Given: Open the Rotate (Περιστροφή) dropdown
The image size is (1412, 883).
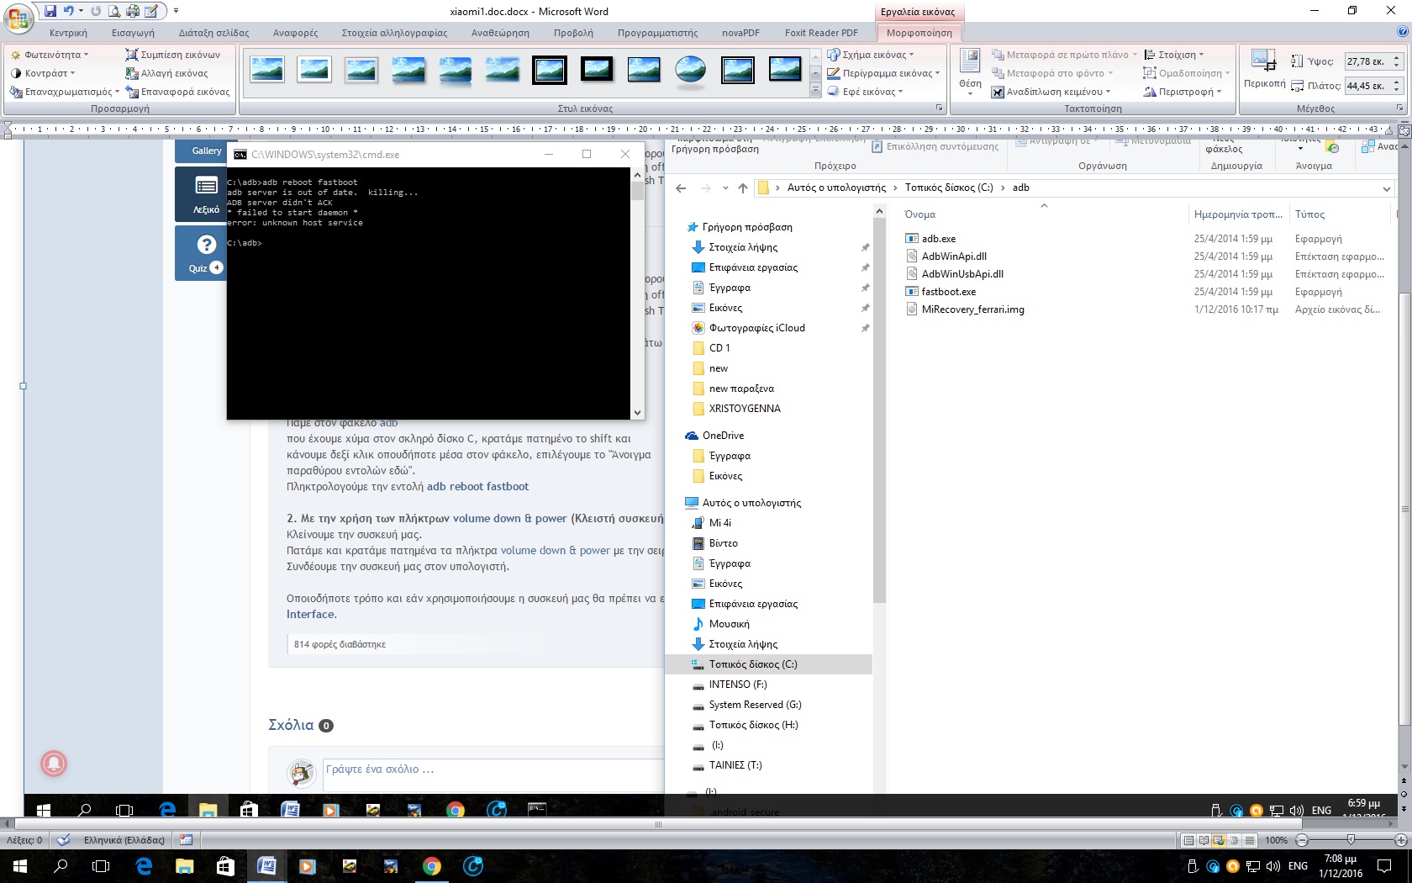Looking at the screenshot, I should point(1183,92).
